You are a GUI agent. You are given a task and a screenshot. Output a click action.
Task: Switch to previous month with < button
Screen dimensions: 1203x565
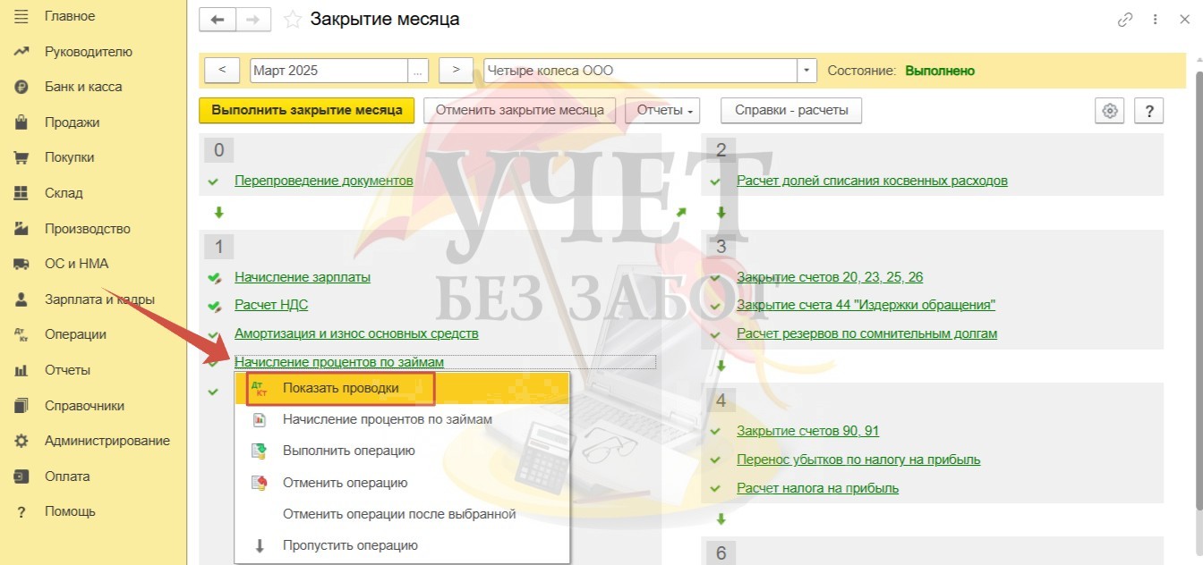222,71
